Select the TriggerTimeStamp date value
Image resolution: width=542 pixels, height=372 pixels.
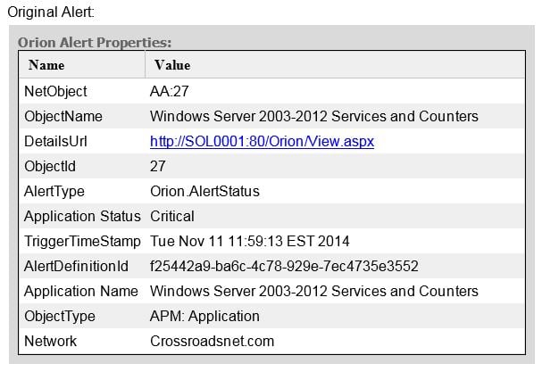click(249, 241)
